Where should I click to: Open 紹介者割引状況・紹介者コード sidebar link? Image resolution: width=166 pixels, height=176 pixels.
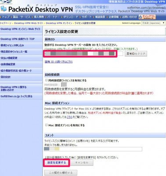[16, 70]
